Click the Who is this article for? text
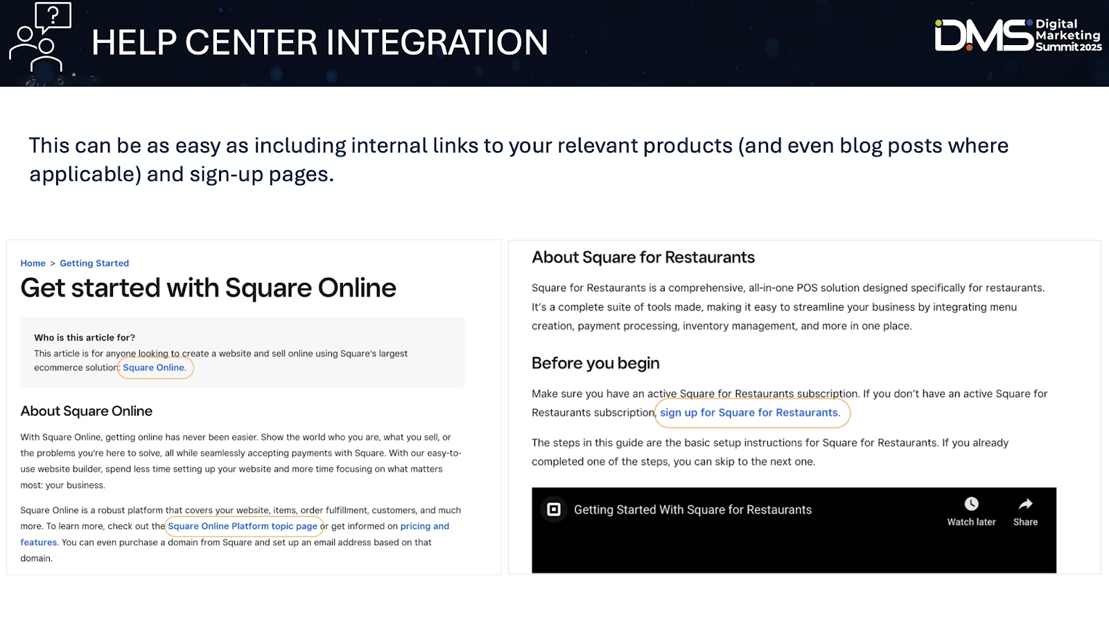 coord(85,338)
